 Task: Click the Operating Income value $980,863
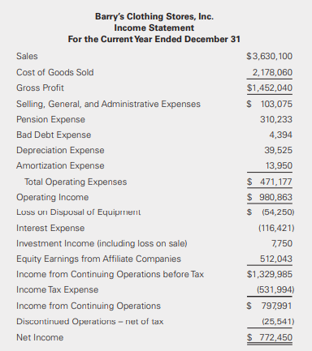270,197
